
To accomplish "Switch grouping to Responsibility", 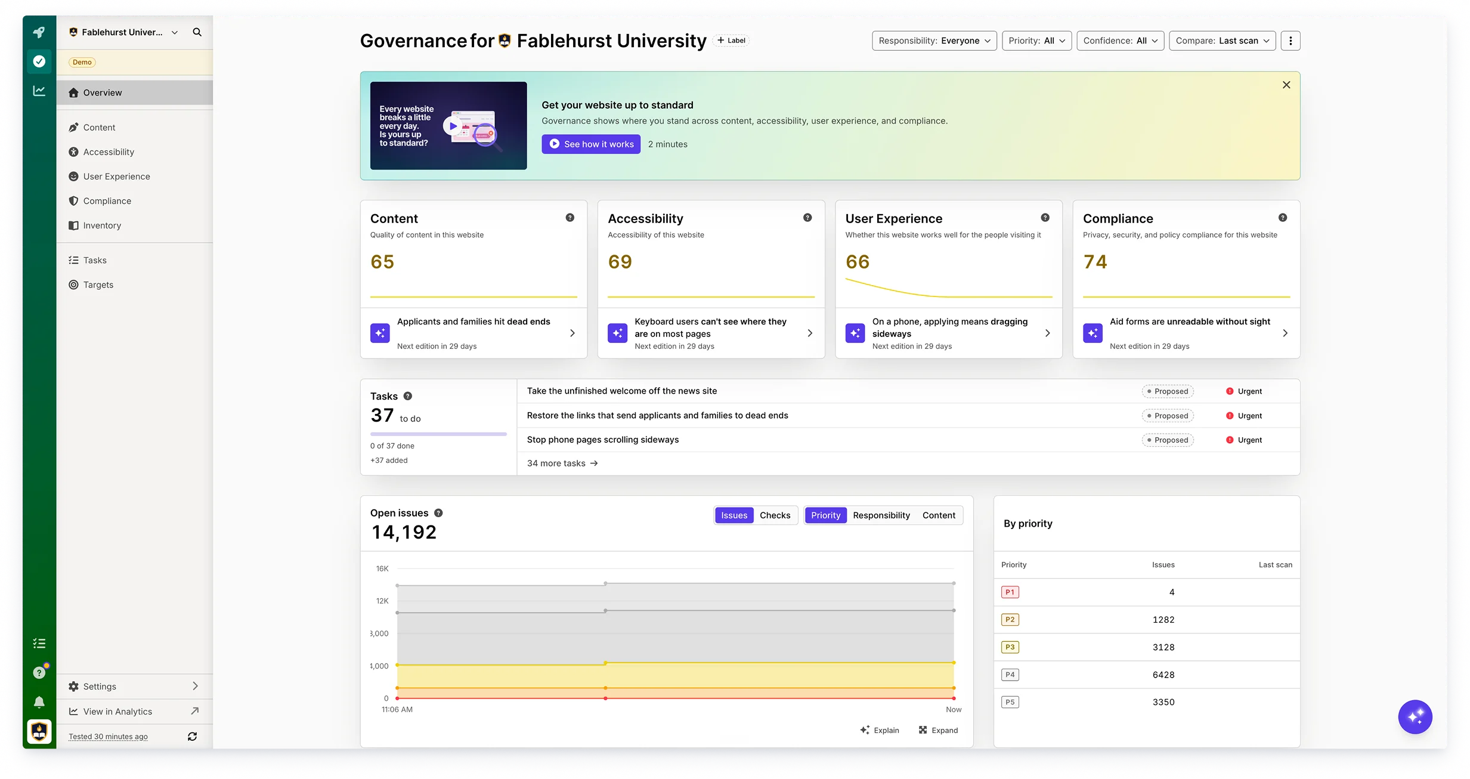I will 881,515.
